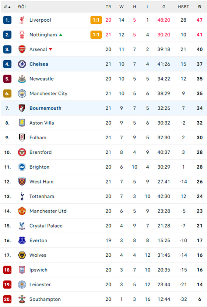Select the Crystal Palace table row
Screen dimensions: 207x307
tap(104, 226)
